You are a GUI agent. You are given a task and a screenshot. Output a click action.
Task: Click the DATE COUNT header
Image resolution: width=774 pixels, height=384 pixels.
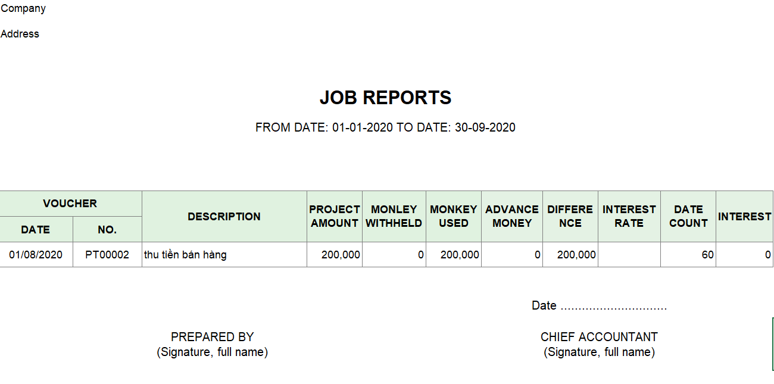click(x=688, y=217)
